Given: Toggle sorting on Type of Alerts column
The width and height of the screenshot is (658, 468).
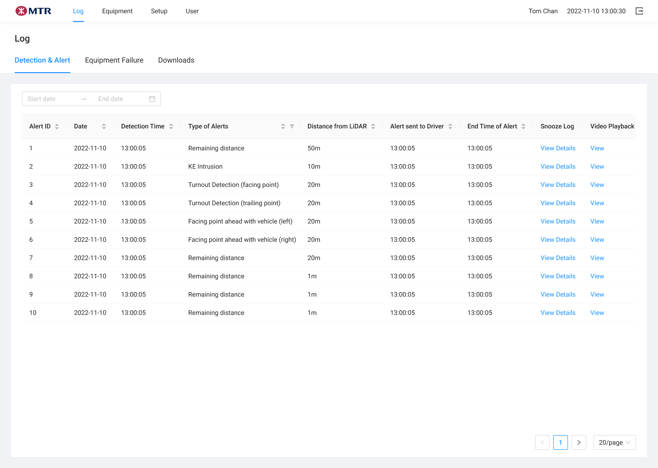Looking at the screenshot, I should click(283, 126).
